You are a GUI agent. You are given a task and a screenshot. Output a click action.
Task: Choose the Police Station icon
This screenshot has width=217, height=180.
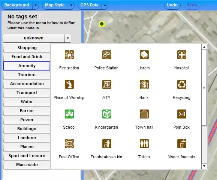pos(107,55)
